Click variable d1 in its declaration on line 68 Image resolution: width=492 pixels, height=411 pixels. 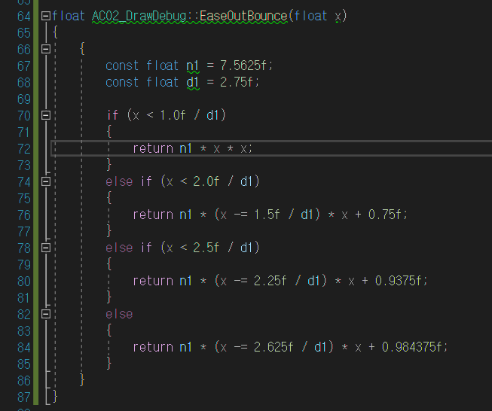coord(193,83)
